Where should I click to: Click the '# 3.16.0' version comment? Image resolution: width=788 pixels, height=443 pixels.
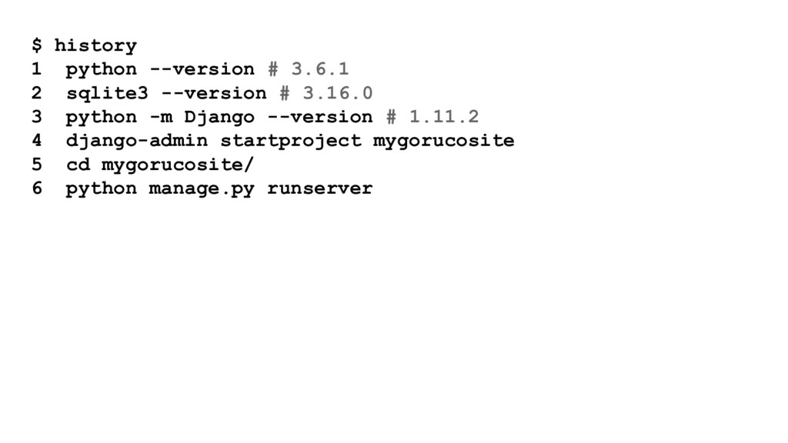326,93
